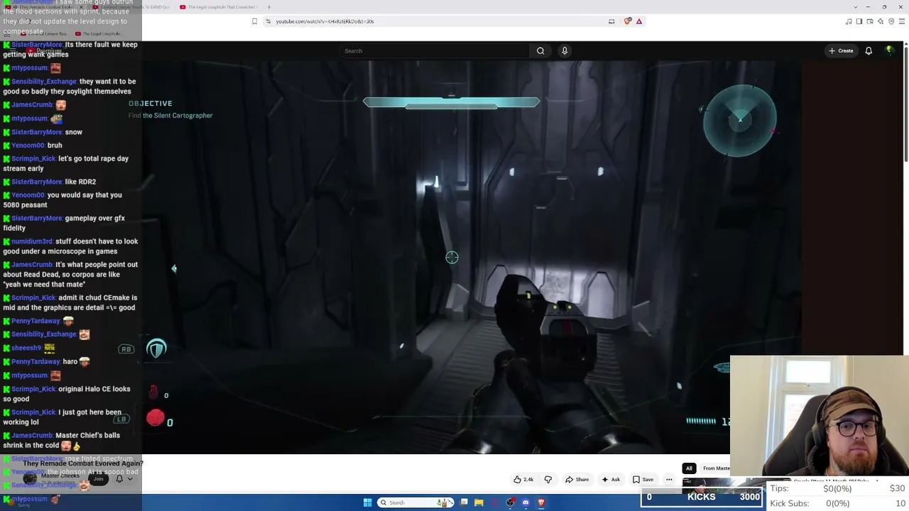
Task: Open a new browser tab
Action: [x=268, y=7]
